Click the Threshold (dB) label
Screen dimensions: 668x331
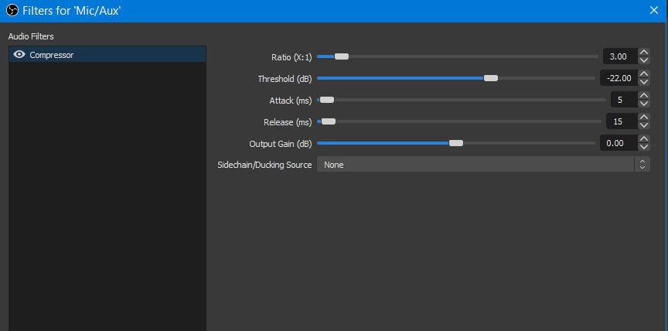(x=285, y=79)
